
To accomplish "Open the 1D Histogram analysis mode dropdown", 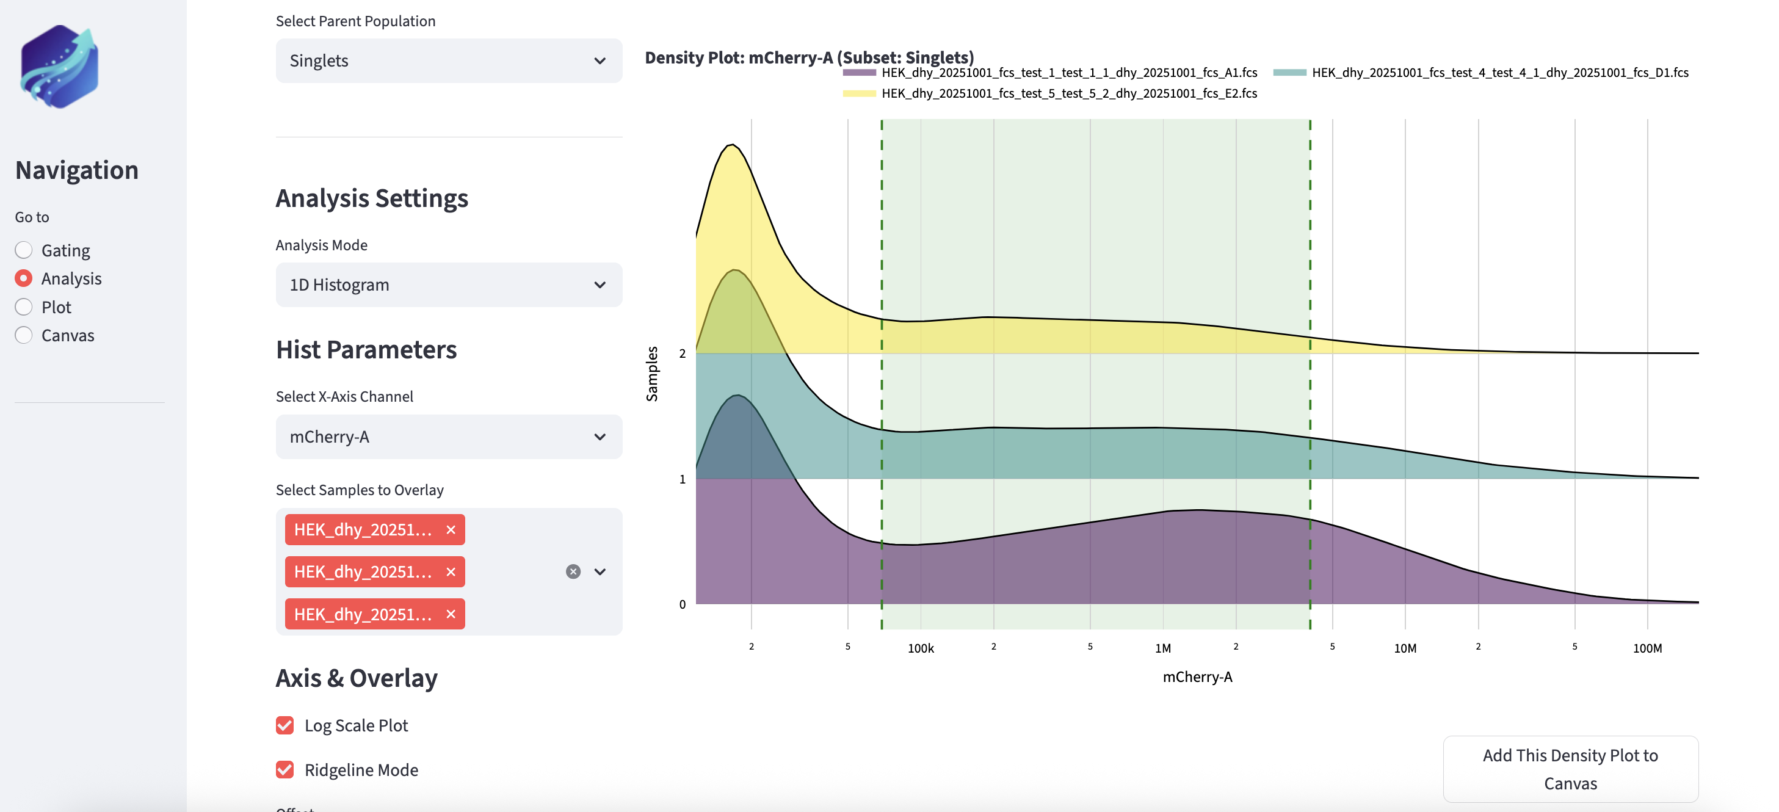I will pos(449,285).
